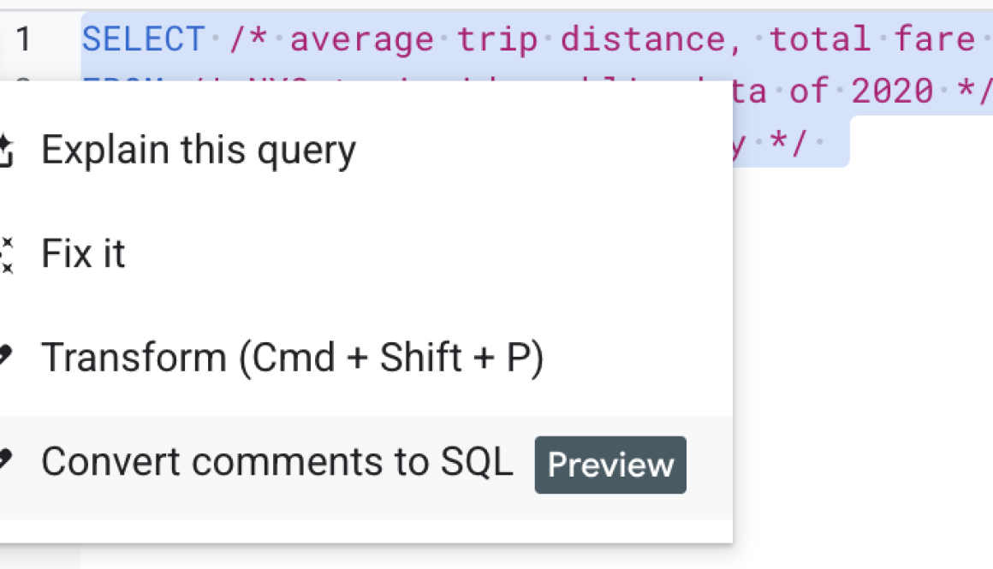
Task: Choose Explain this query from the menu
Action: [199, 149]
